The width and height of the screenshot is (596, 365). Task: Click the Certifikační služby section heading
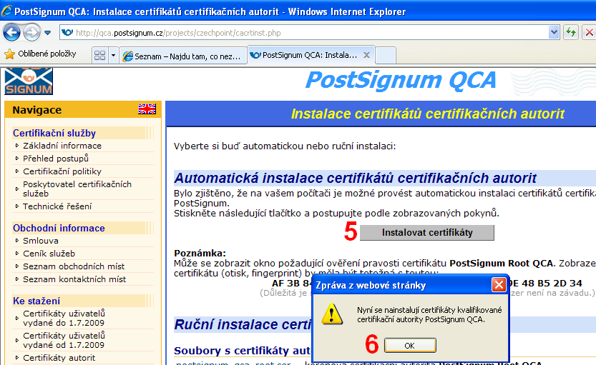54,133
